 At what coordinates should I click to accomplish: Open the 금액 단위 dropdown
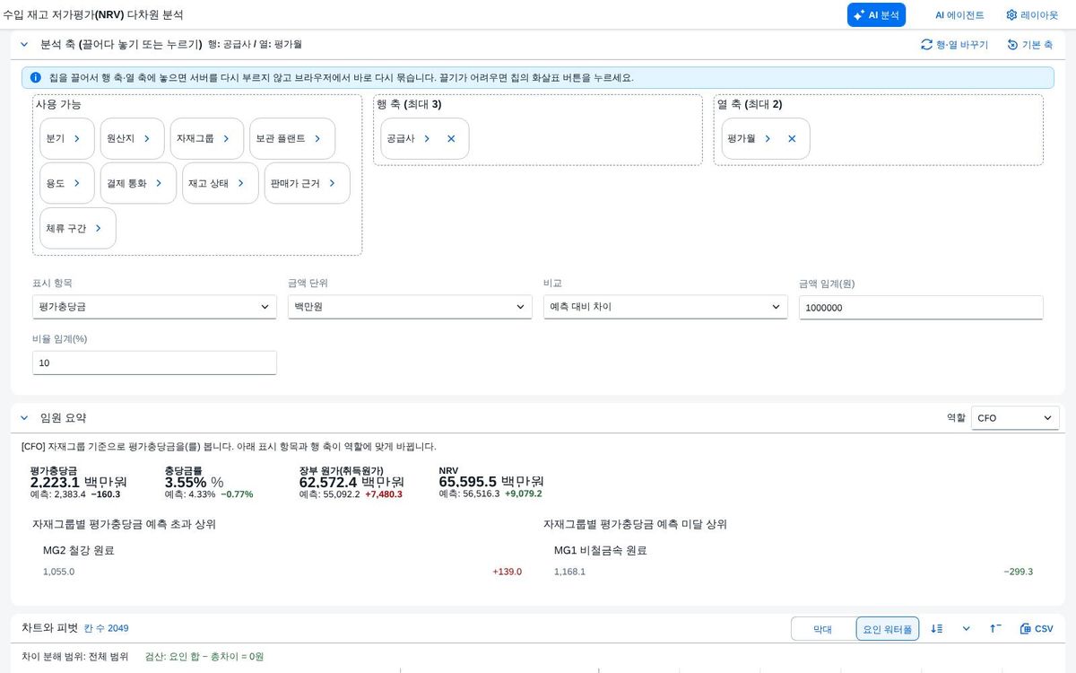[410, 307]
